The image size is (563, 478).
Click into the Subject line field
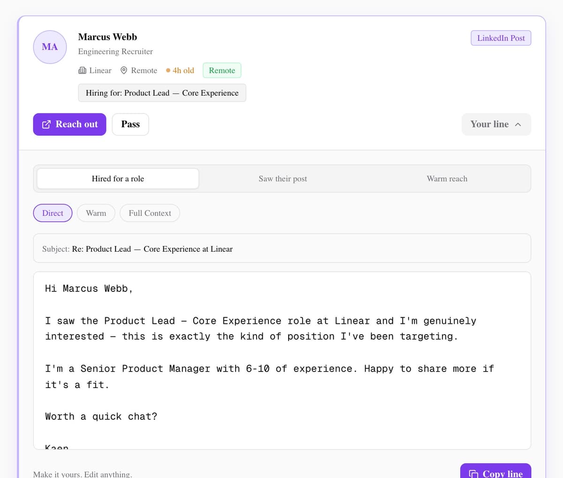coord(282,248)
